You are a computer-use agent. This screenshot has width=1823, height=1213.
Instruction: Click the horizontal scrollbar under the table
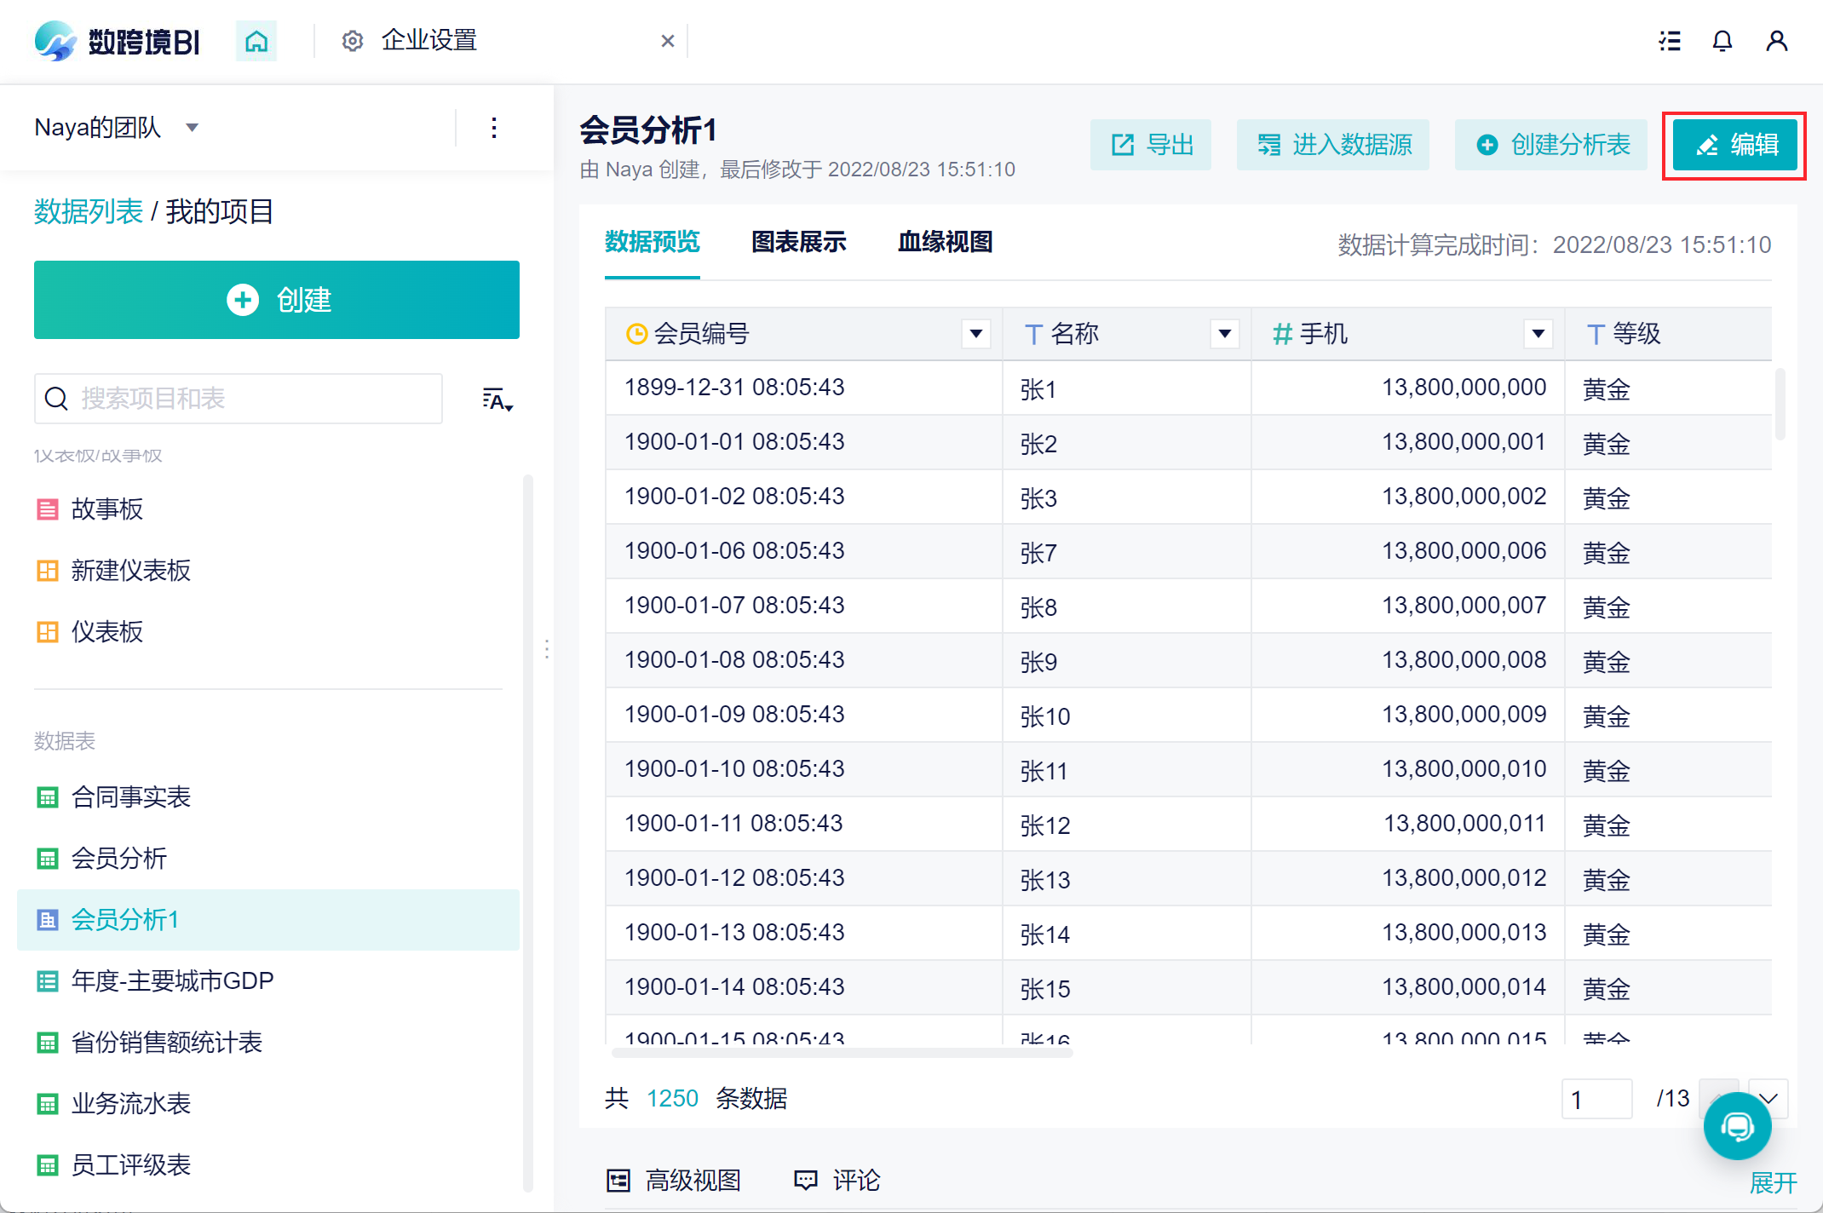[x=842, y=1053]
